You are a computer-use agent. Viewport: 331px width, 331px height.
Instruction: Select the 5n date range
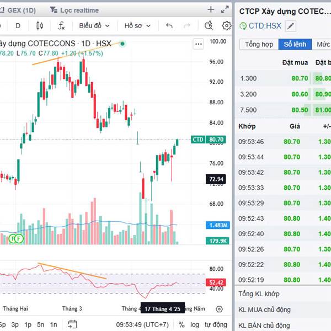(x=40, y=324)
